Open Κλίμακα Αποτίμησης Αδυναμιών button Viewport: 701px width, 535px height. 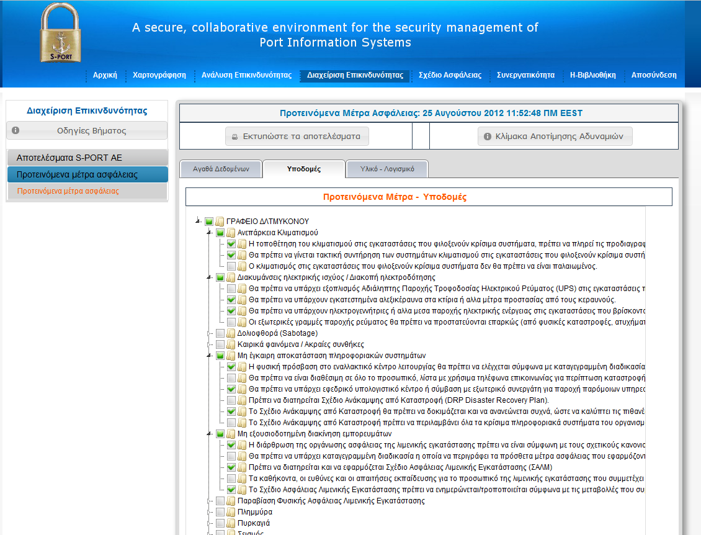(555, 137)
